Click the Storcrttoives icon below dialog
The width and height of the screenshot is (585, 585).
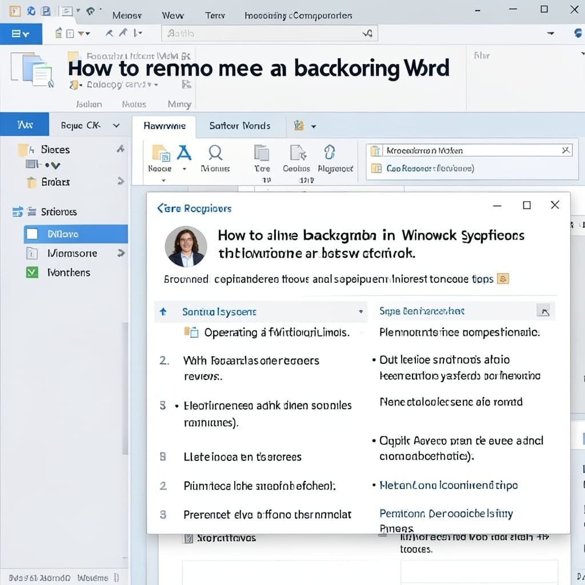[189, 538]
